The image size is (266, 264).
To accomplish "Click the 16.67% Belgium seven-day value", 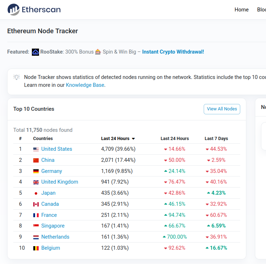I will coord(216,248).
